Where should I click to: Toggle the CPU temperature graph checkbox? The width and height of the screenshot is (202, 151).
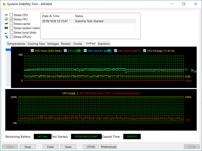pos(65,51)
